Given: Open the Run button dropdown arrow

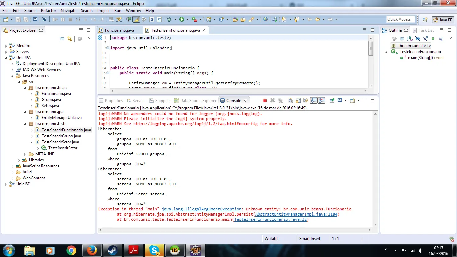Looking at the screenshot, I should click(188, 20).
